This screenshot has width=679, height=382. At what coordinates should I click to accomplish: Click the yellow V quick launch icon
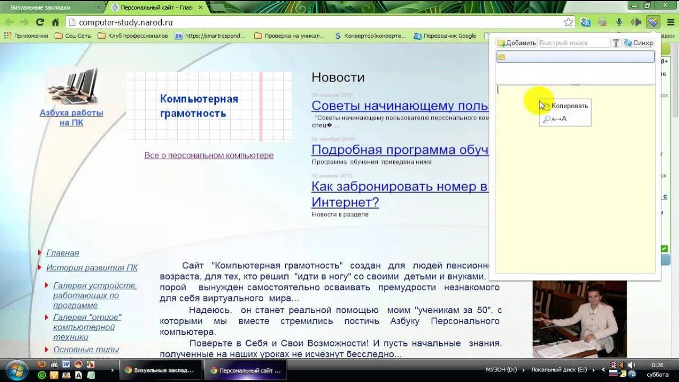click(54, 375)
